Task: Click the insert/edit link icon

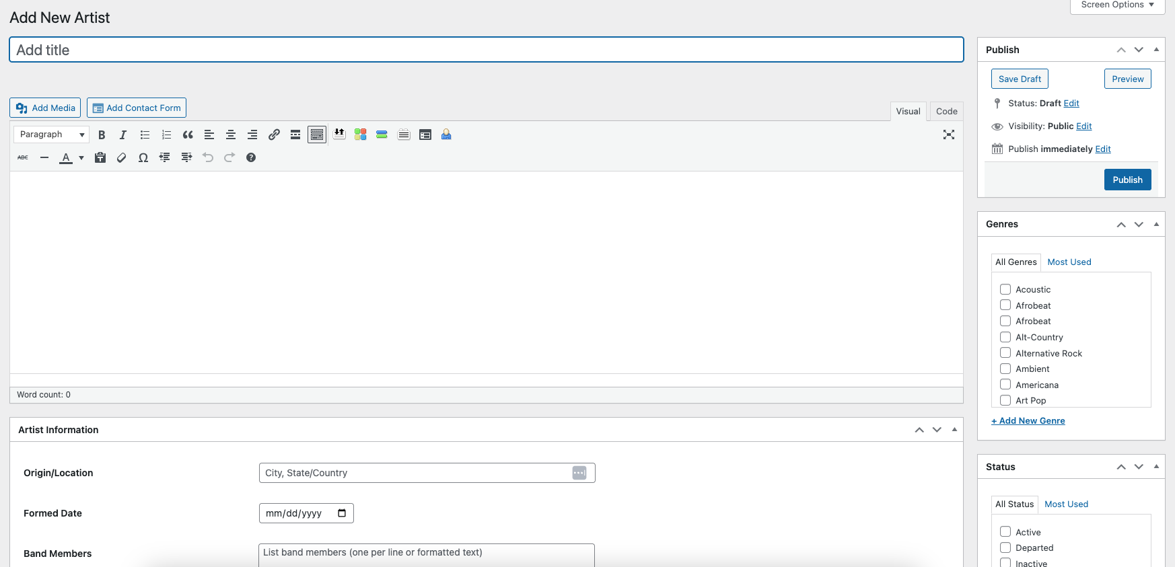Action: [274, 135]
